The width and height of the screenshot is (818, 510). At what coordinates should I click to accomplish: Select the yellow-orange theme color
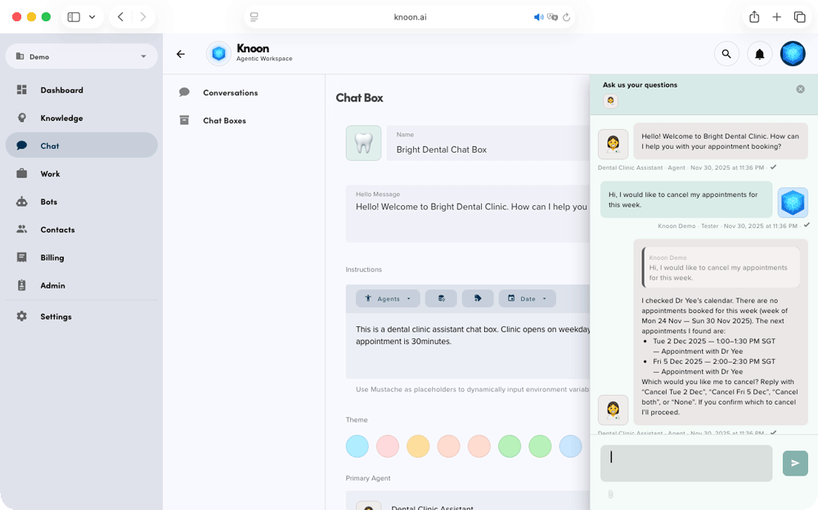[418, 446]
